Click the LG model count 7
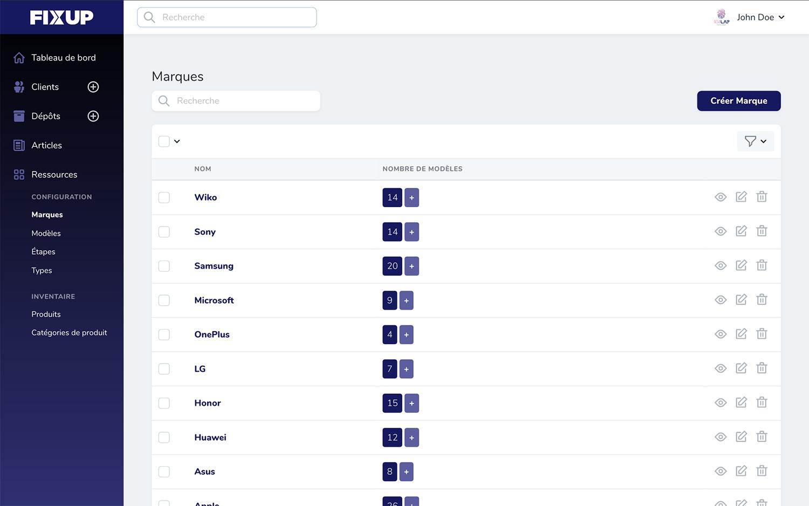 (x=389, y=369)
